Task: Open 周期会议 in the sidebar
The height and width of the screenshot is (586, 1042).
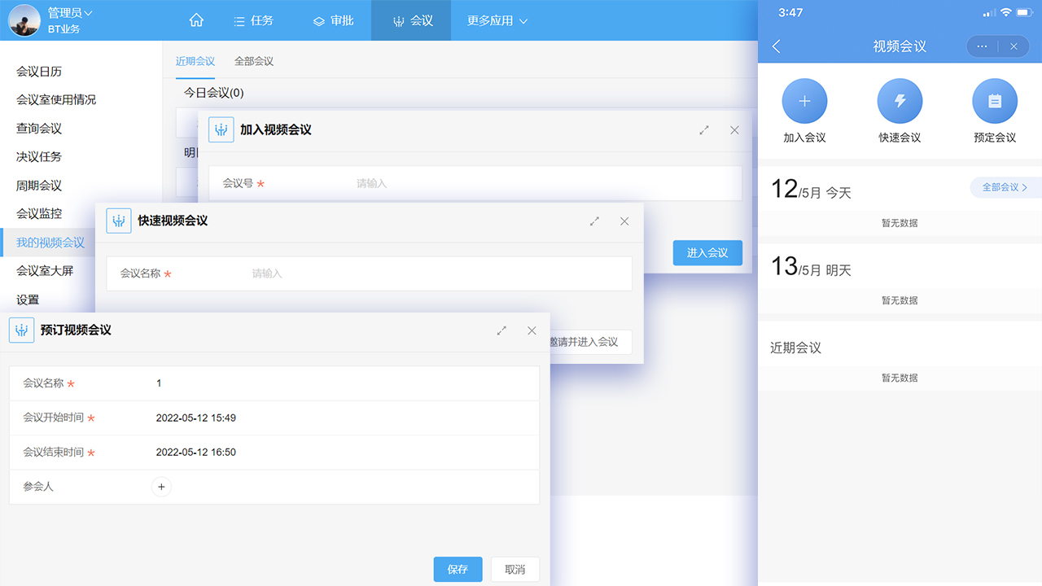Action: coord(39,185)
